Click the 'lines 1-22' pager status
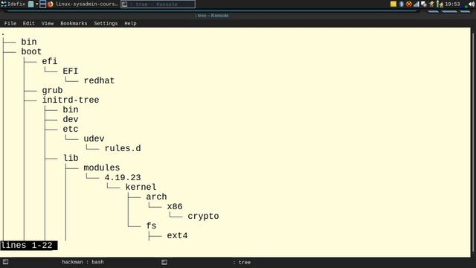 [28, 245]
